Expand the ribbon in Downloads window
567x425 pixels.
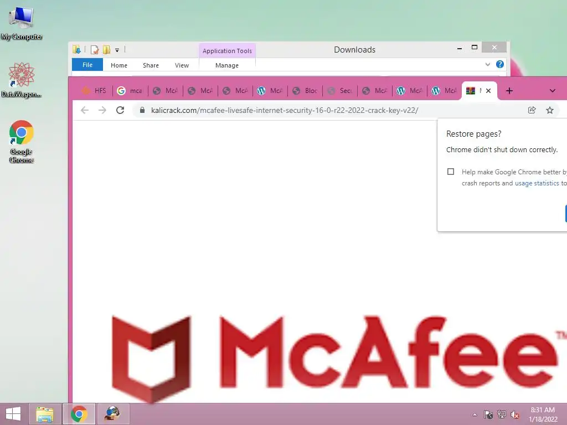coord(487,65)
